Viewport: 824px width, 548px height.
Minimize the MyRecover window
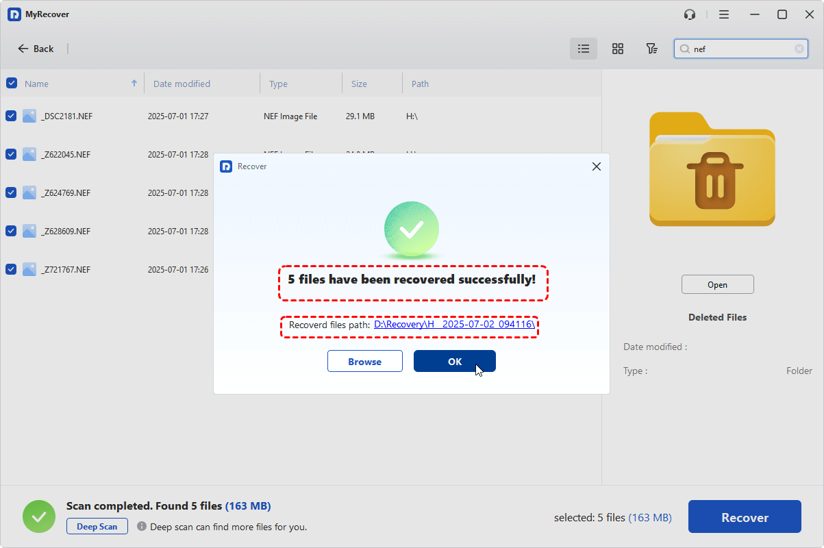click(x=755, y=14)
